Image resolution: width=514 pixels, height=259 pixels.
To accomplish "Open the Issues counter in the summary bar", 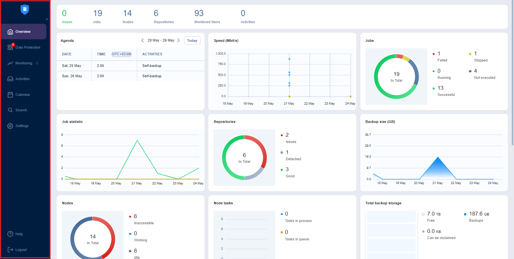I will coord(67,17).
